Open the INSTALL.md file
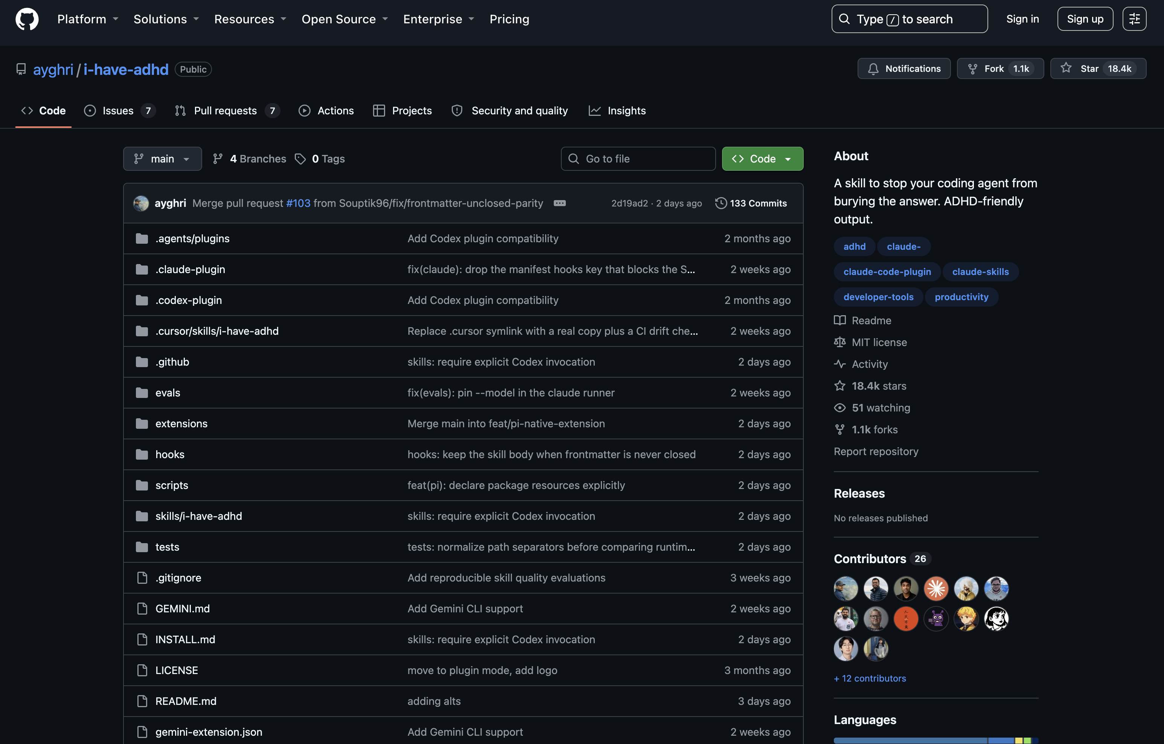Screen dimensions: 1164x744 [x=185, y=640]
